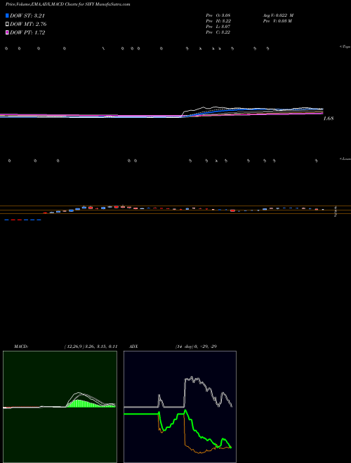Click the Pre V: 0.03 M value
Image resolution: width=351 pixels, height=463 pixels.
[x=277, y=21]
